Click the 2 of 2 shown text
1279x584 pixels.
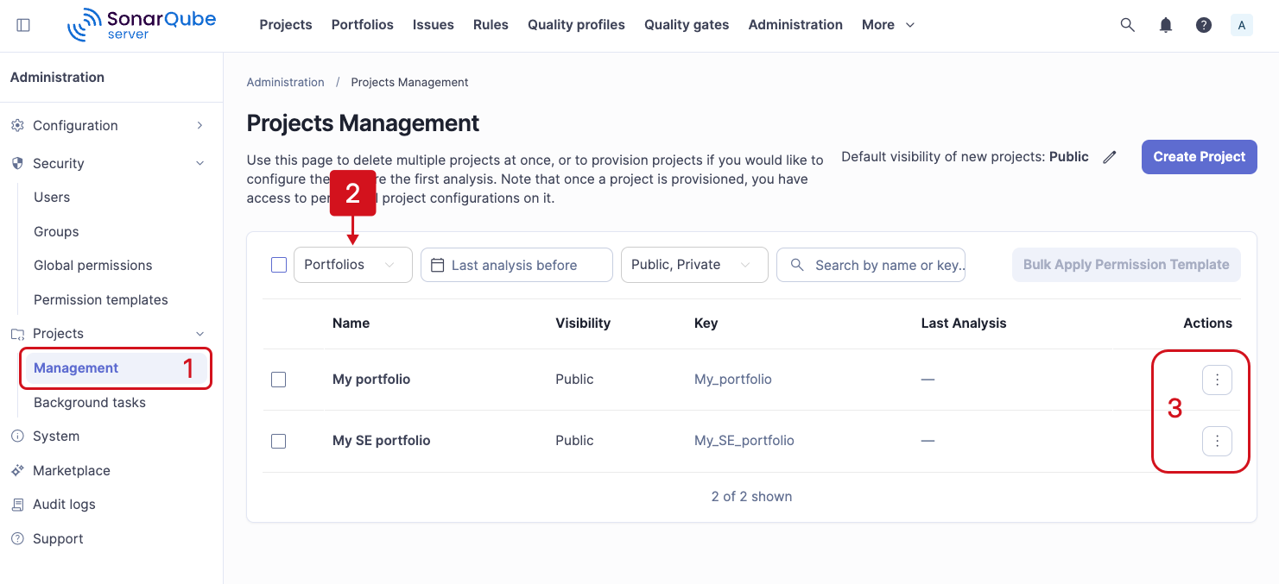[x=751, y=497]
